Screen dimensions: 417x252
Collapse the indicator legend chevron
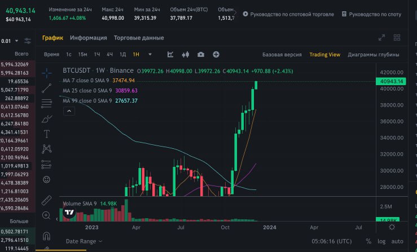click(69, 112)
